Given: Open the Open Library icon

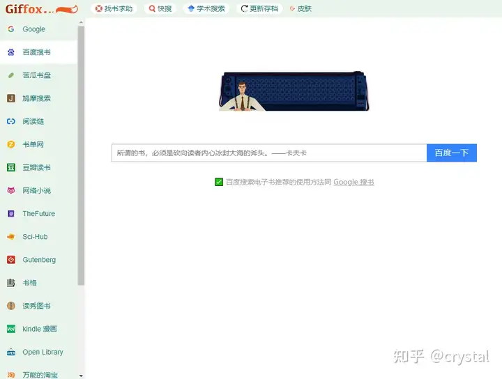Looking at the screenshot, I should click(11, 352).
